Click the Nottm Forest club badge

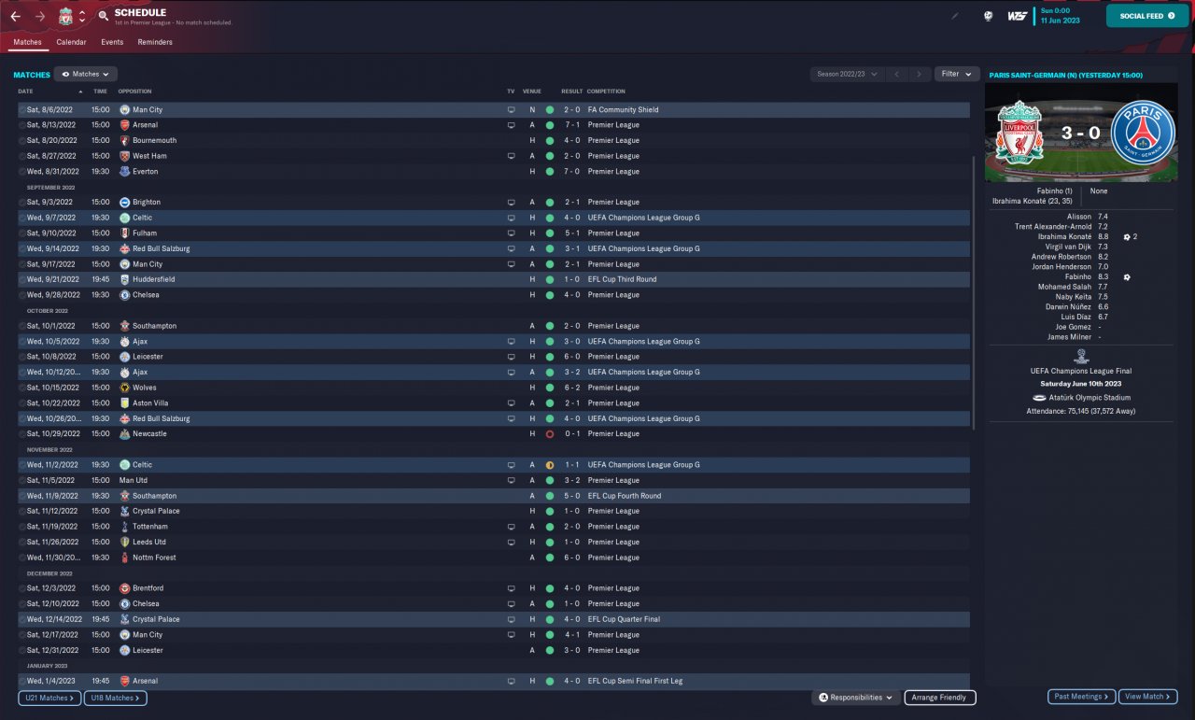(124, 558)
